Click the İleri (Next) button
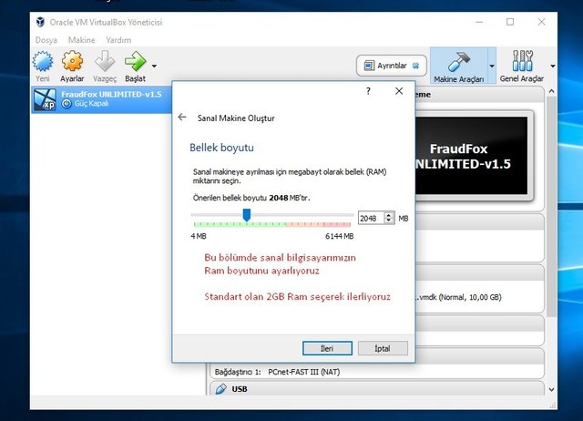Image resolution: width=583 pixels, height=421 pixels. [x=327, y=348]
